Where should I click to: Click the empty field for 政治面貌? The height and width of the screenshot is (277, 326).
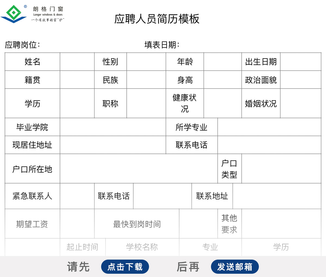click(300, 80)
